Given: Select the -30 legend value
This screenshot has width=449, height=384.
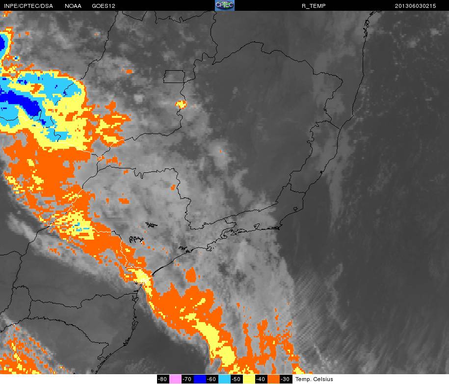Looking at the screenshot, I should coord(286,379).
